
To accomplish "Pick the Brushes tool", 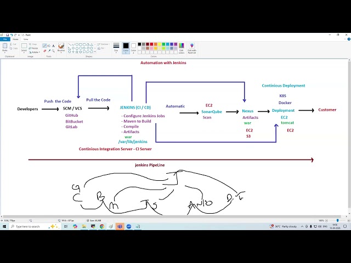I will (x=61, y=46).
